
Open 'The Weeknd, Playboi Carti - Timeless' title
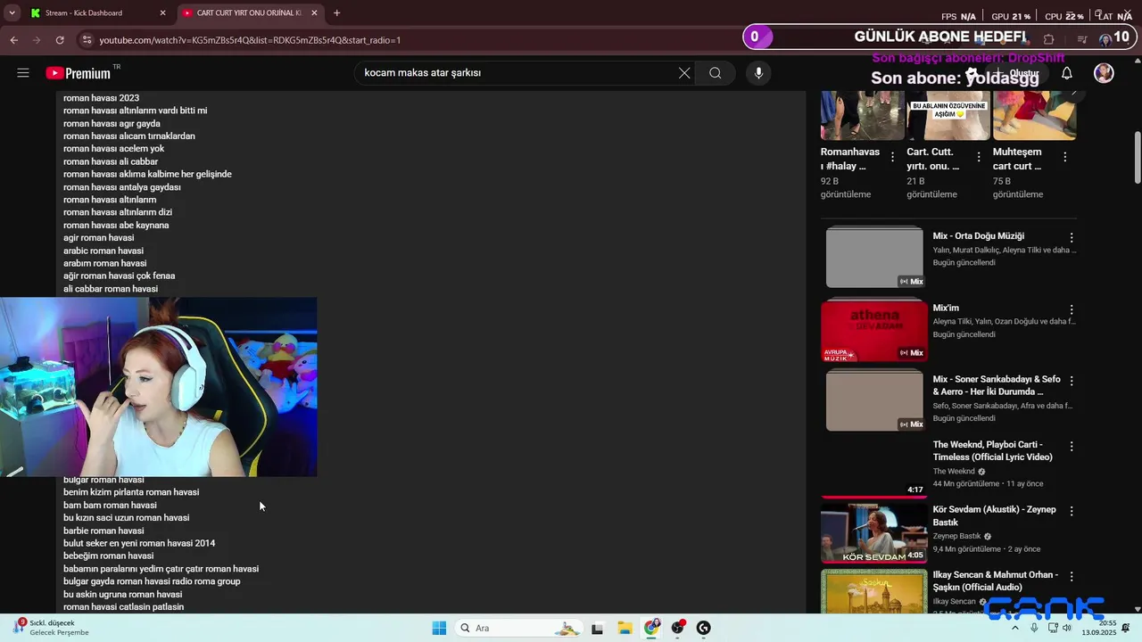click(x=992, y=451)
